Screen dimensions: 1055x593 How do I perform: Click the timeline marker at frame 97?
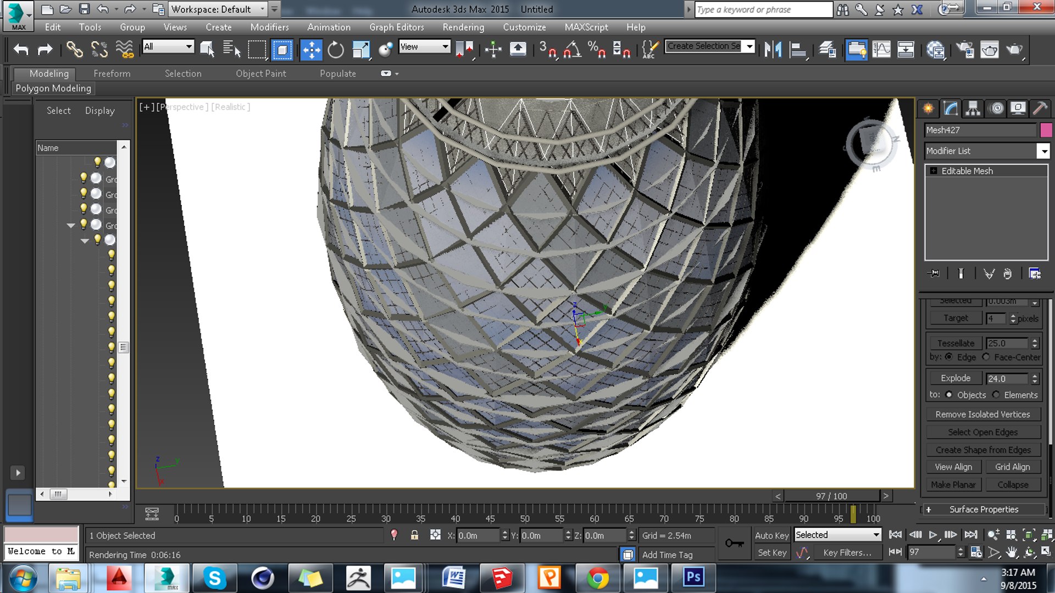(853, 514)
